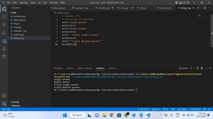Open the Accounts icon in activity bar
Viewport: 213px width, 119px height.
[4, 96]
